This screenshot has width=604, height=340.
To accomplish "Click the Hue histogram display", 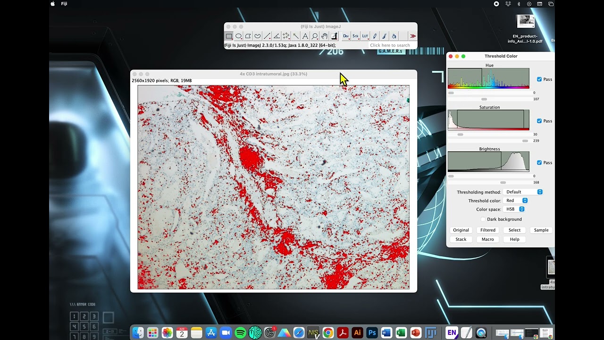I will pyautogui.click(x=488, y=78).
